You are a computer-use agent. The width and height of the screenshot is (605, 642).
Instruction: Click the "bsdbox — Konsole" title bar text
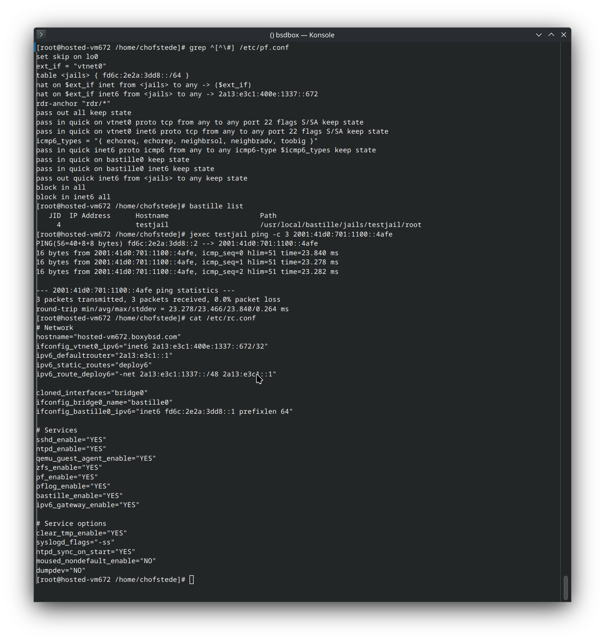(302, 35)
